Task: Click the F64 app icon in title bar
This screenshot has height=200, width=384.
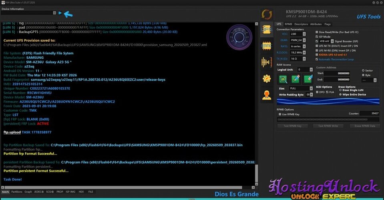Action: 3,2
